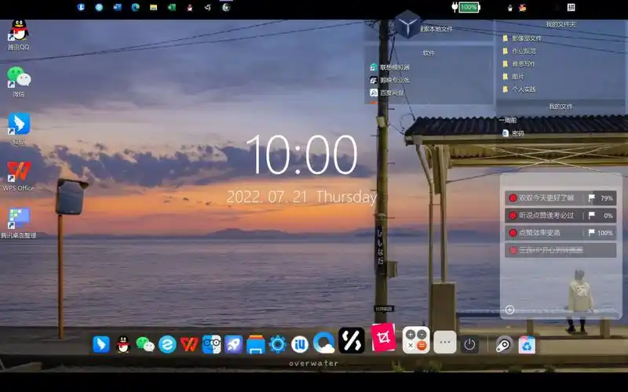Viewport: 628px width, 392px height.
Task: Click the 79% progress flag on first task
Action: click(x=591, y=198)
